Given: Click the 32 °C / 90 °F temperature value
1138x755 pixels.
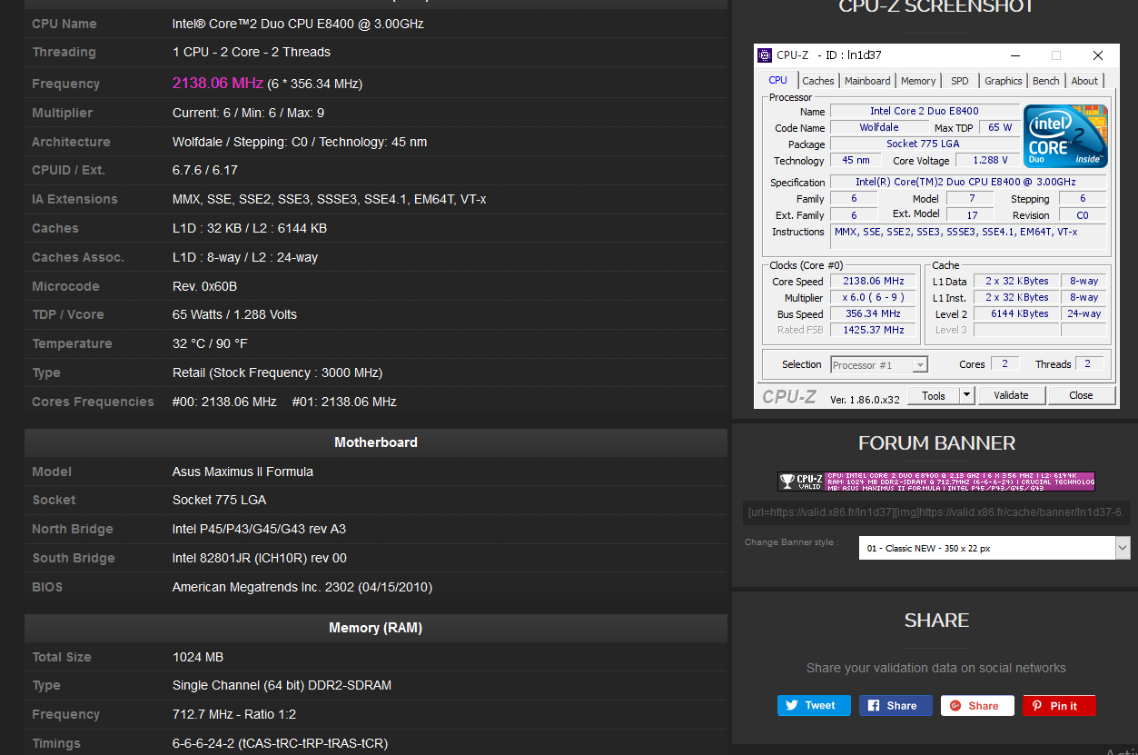Looking at the screenshot, I should [210, 343].
